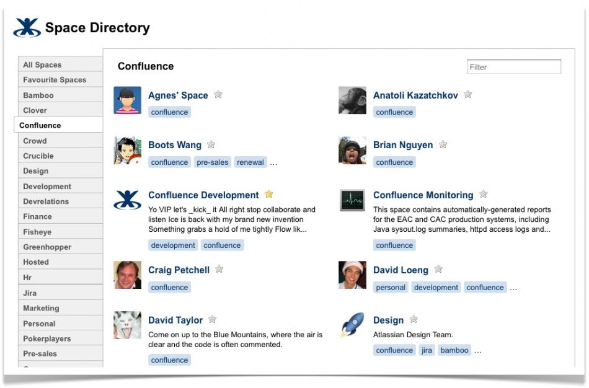Show more labels for David Loeng

point(513,289)
